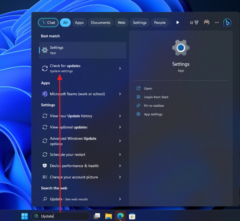Expand Microsoft Teams result chevron
This screenshot has width=240, height=221.
(120, 94)
